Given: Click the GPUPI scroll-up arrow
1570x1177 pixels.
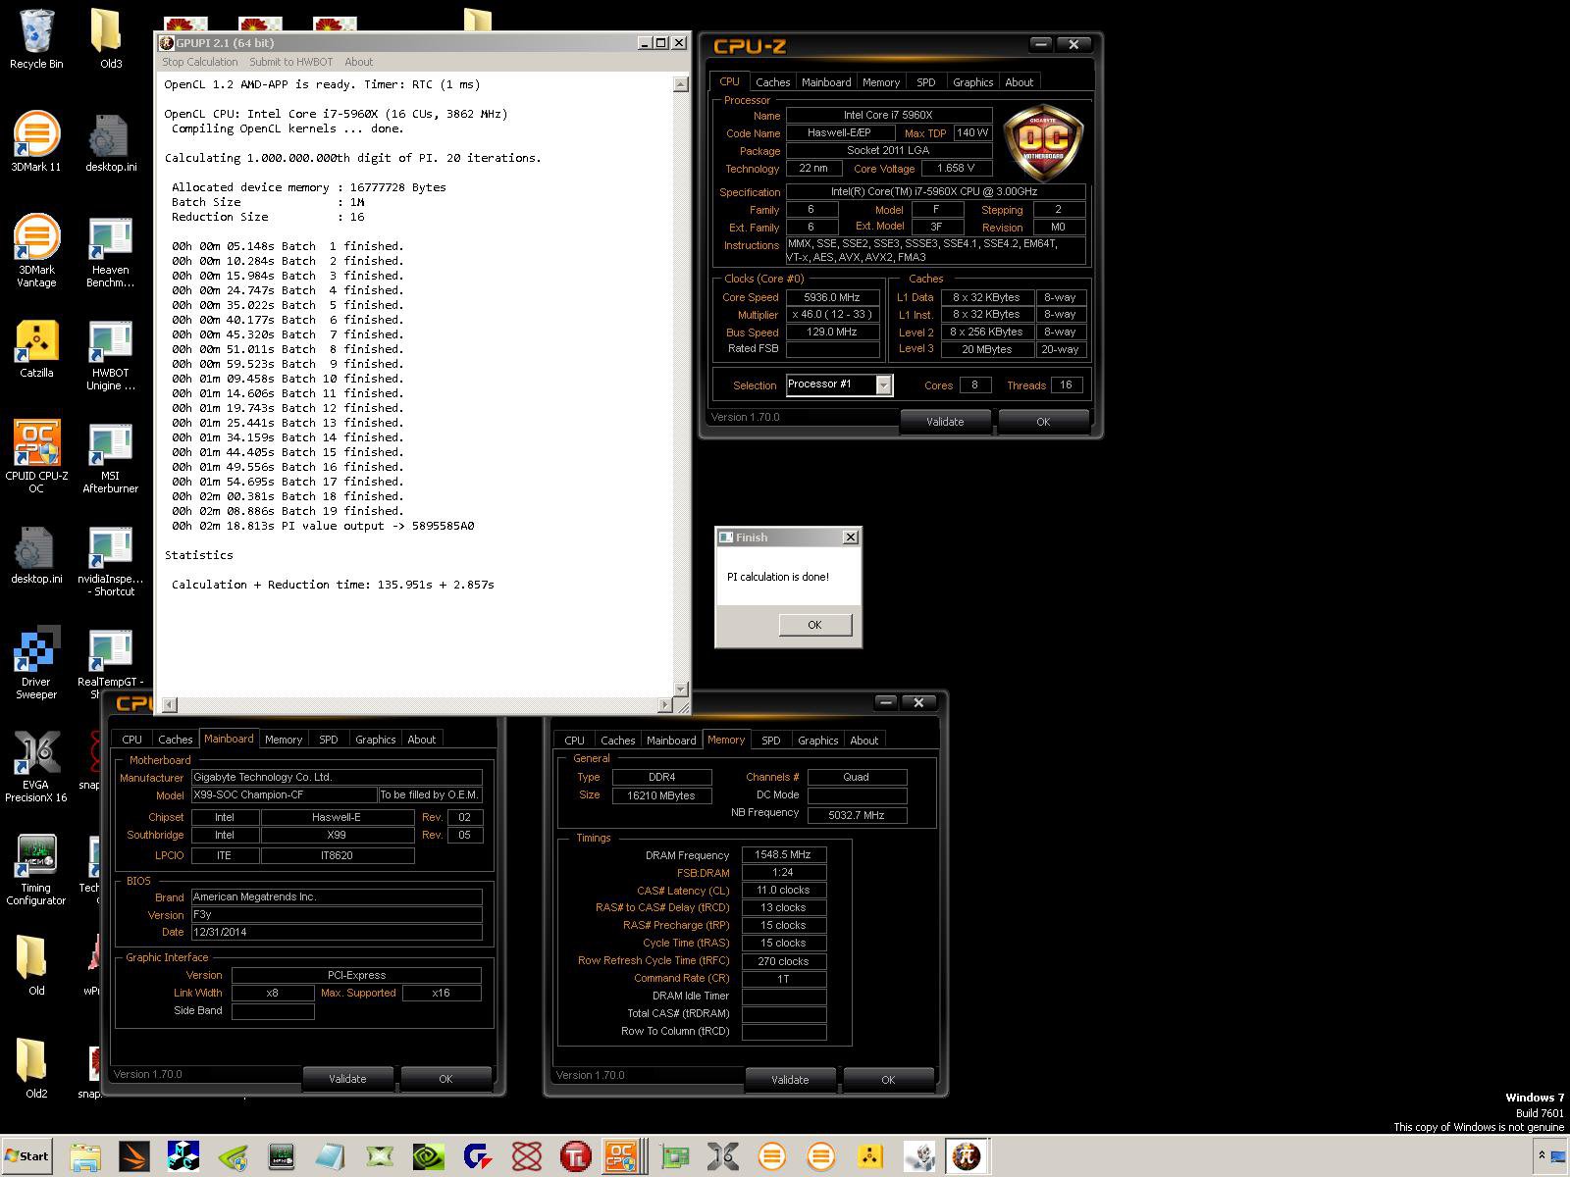Looking at the screenshot, I should (680, 85).
